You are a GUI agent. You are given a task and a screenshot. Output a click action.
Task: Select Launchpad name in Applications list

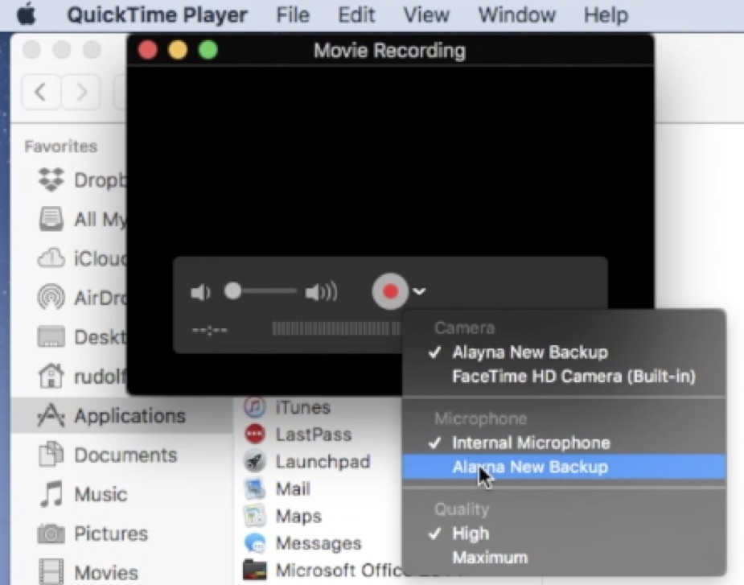pos(323,462)
